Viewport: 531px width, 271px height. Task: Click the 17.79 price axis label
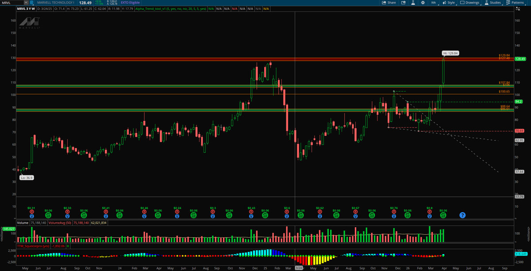(x=519, y=196)
